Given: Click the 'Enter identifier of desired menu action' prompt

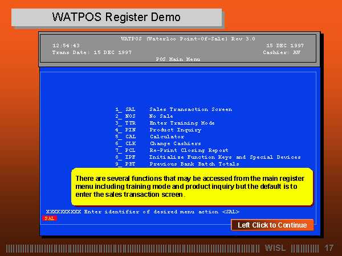Looking at the screenshot, I should (x=161, y=212).
